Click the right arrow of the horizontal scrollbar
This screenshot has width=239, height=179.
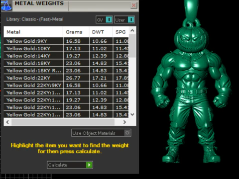coord(124,122)
